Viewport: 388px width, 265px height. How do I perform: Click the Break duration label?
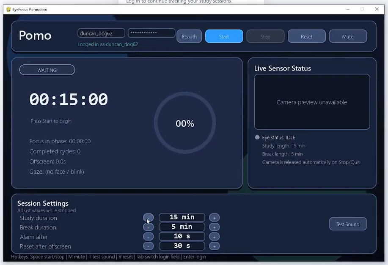(x=38, y=227)
